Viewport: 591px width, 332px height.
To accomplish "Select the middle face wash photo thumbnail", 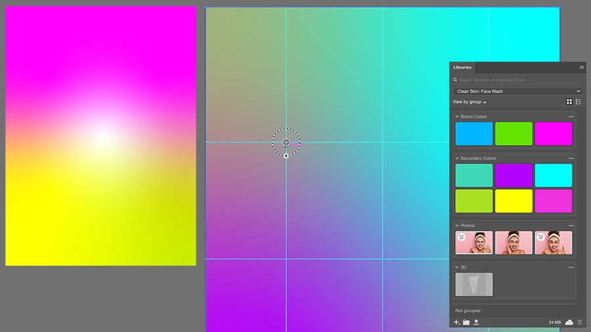I will coord(514,243).
